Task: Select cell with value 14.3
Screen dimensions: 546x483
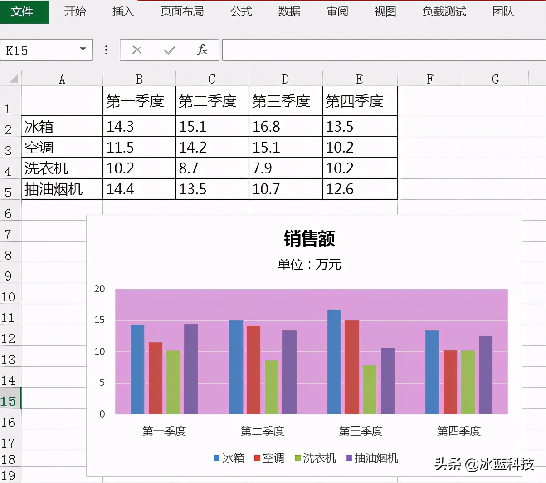Action: coord(139,126)
